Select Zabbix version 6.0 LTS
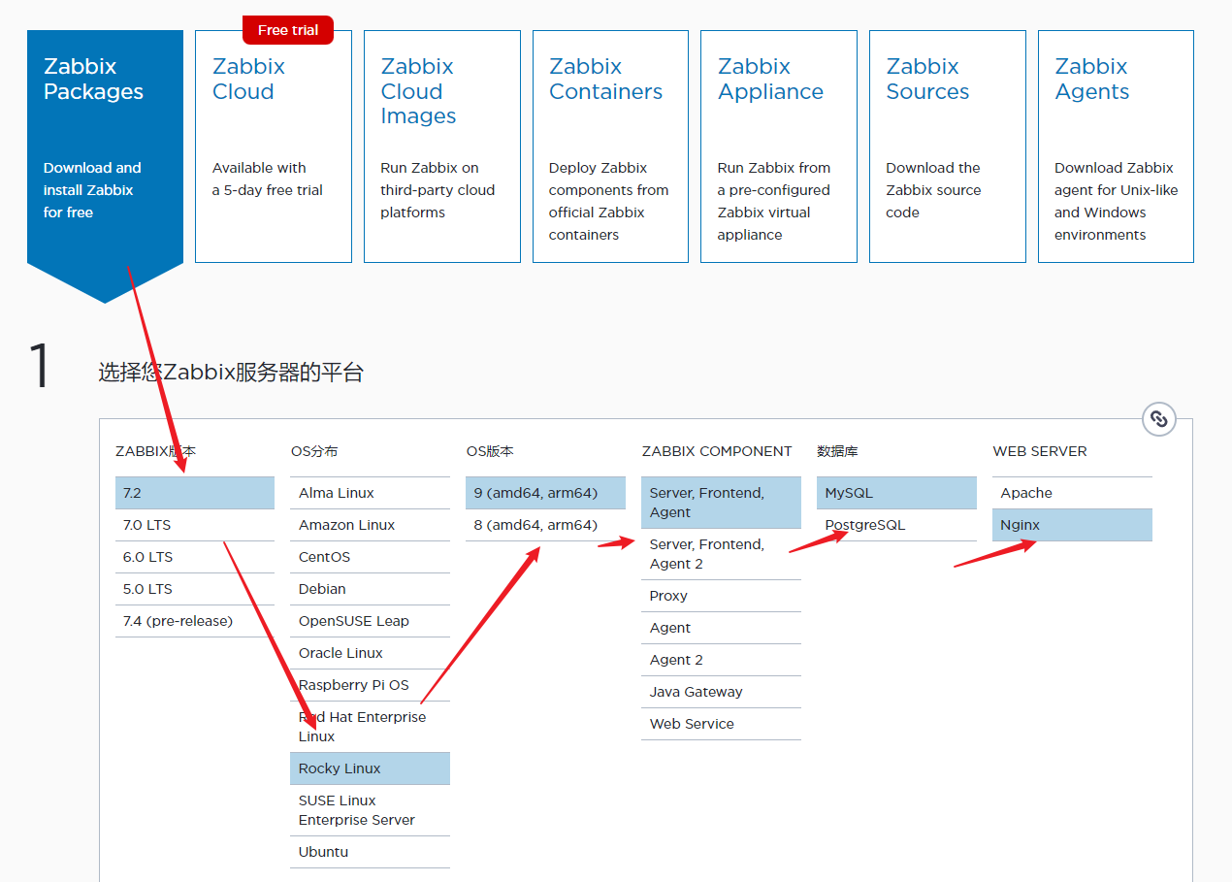Viewport: 1232px width, 882px height. [x=195, y=557]
